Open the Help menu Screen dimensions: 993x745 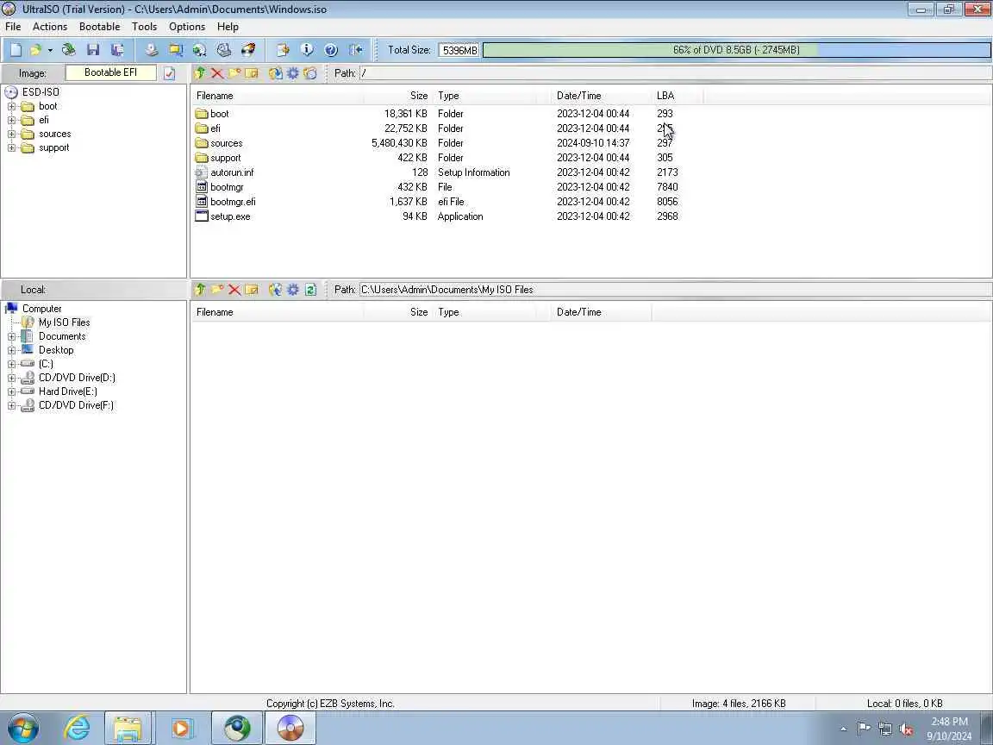pyautogui.click(x=228, y=27)
